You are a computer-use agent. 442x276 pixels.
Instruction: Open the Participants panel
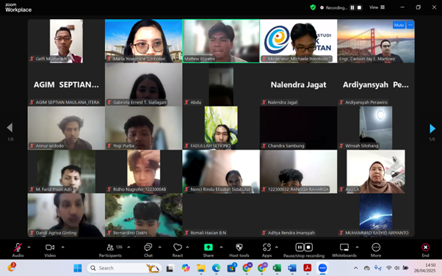point(110,250)
